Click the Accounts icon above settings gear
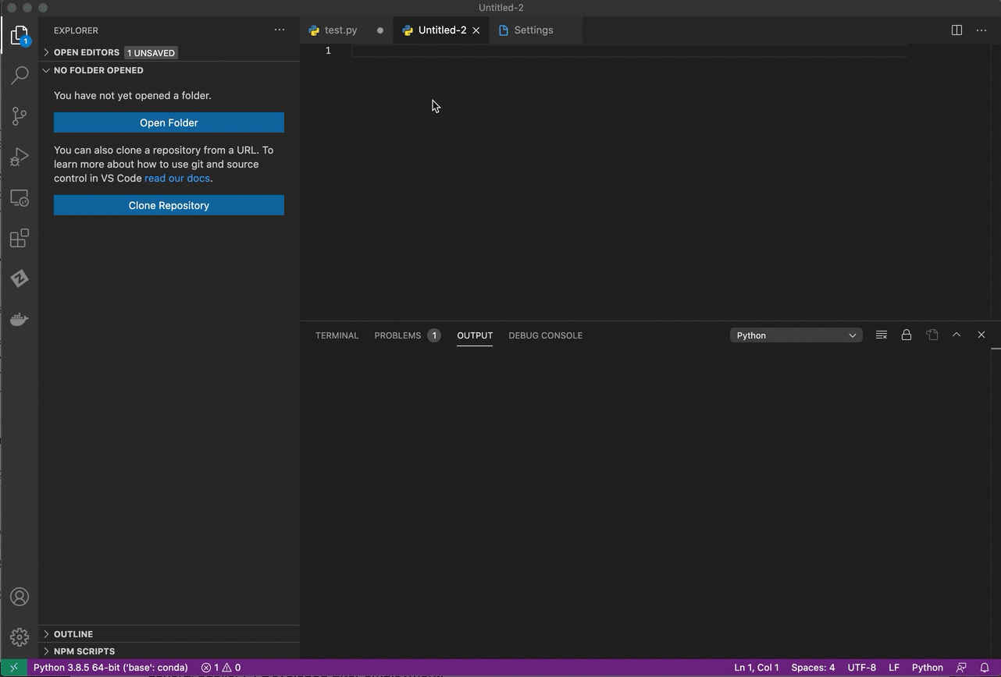Screen dimensions: 1001x677 tap(19, 597)
